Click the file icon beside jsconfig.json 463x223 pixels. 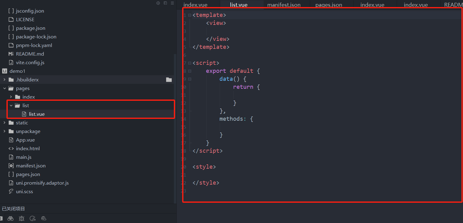pos(11,11)
